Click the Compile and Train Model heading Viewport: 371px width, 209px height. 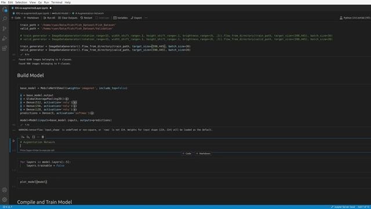pos(45,202)
